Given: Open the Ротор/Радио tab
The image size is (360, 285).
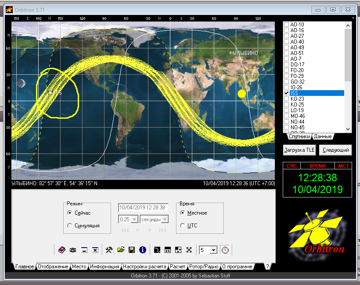Looking at the screenshot, I should 204,267.
